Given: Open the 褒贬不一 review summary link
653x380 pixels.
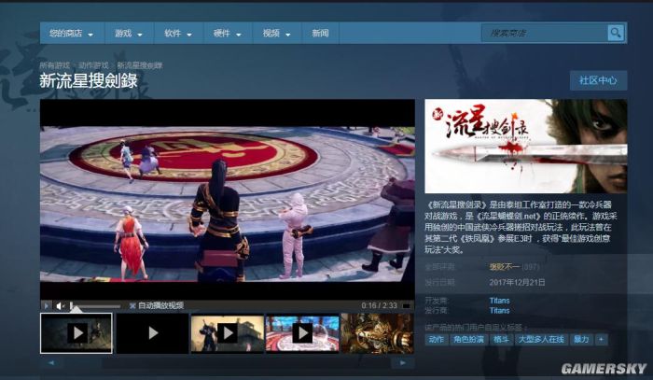Looking at the screenshot, I should tap(505, 267).
